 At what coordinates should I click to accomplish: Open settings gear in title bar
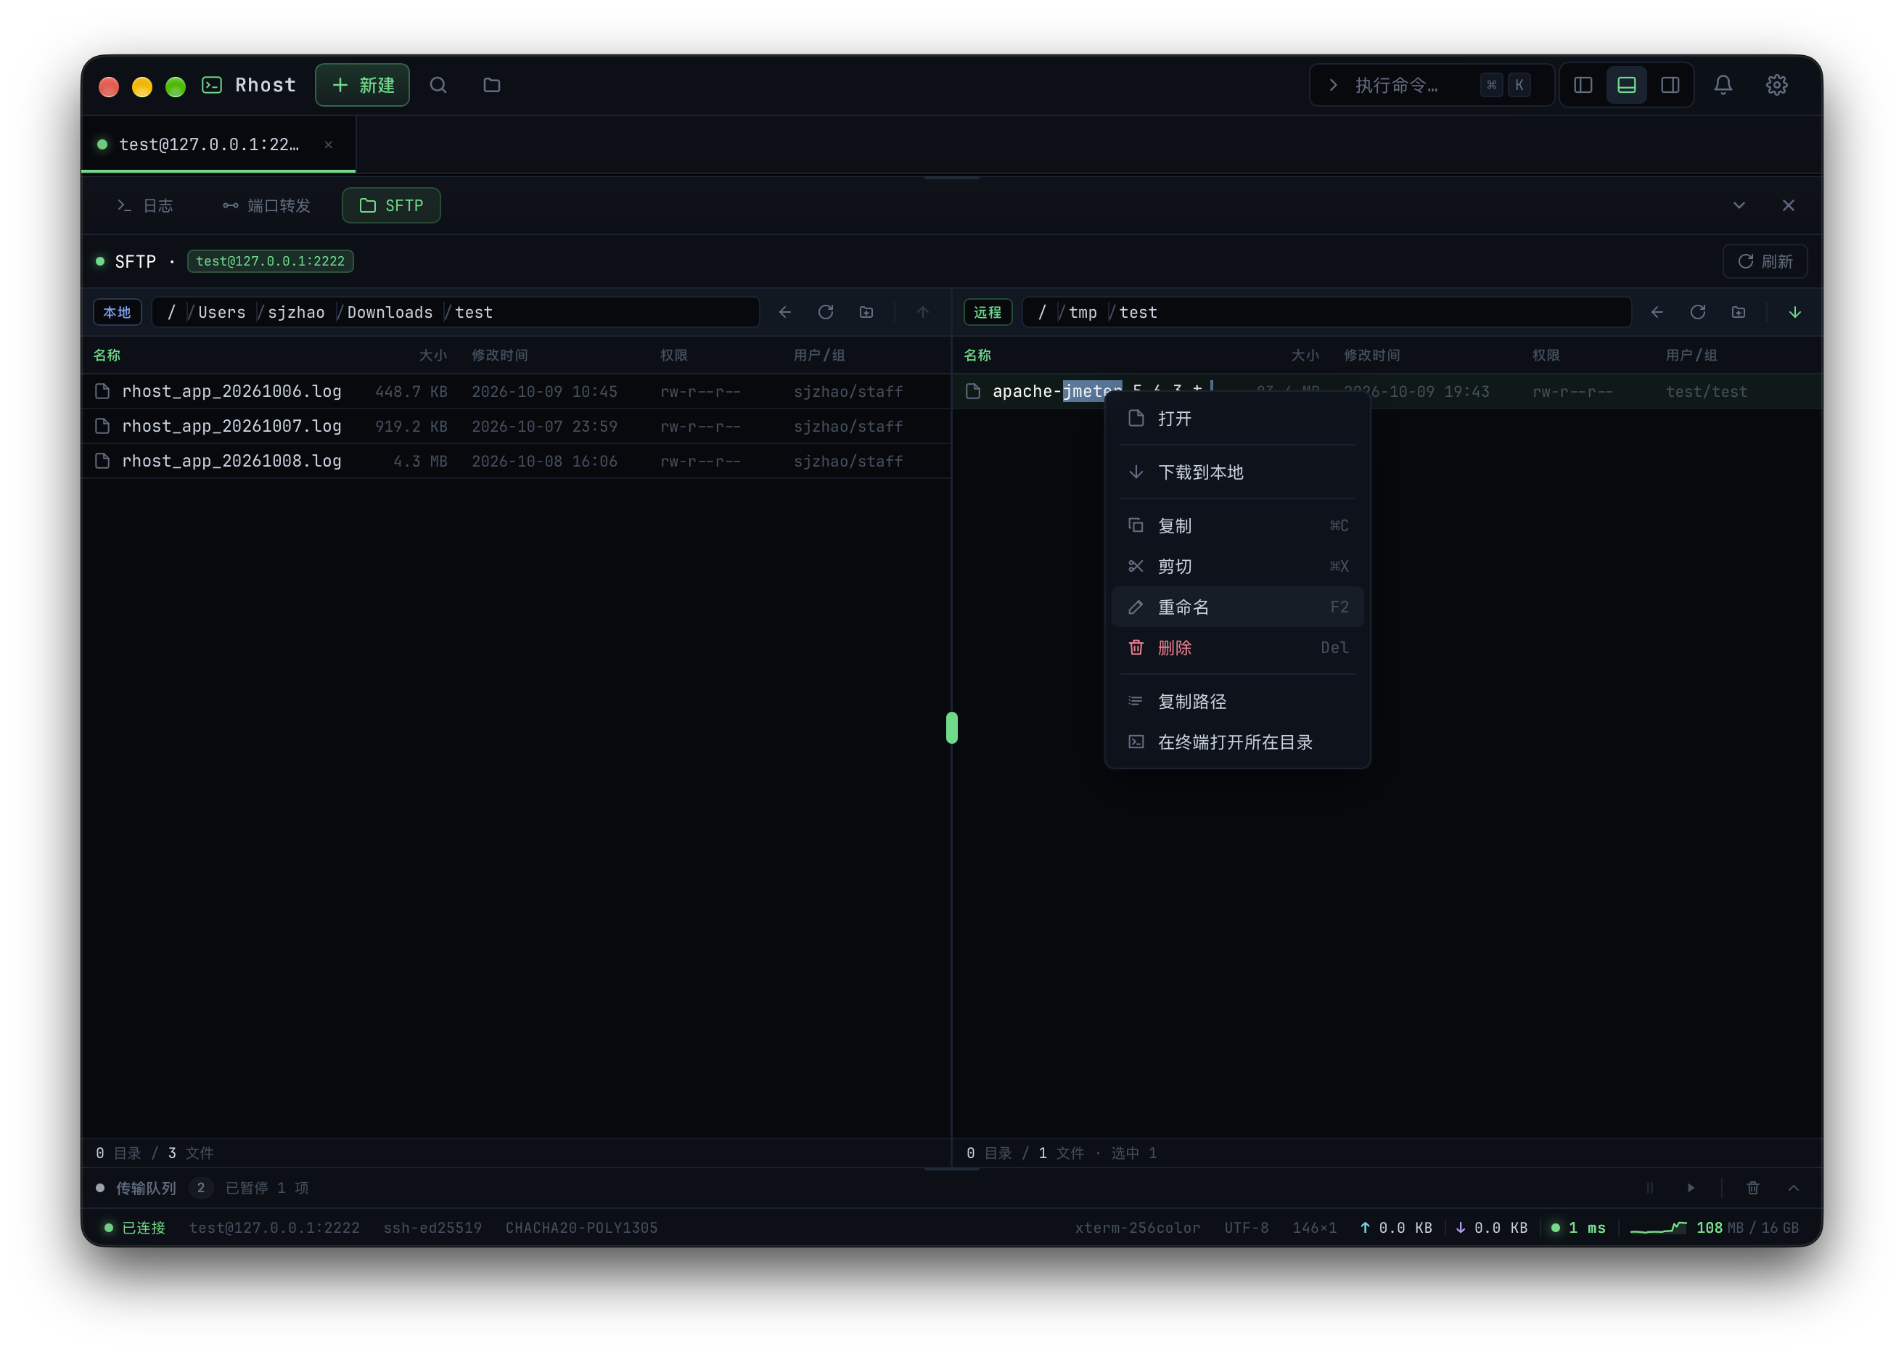(x=1776, y=85)
